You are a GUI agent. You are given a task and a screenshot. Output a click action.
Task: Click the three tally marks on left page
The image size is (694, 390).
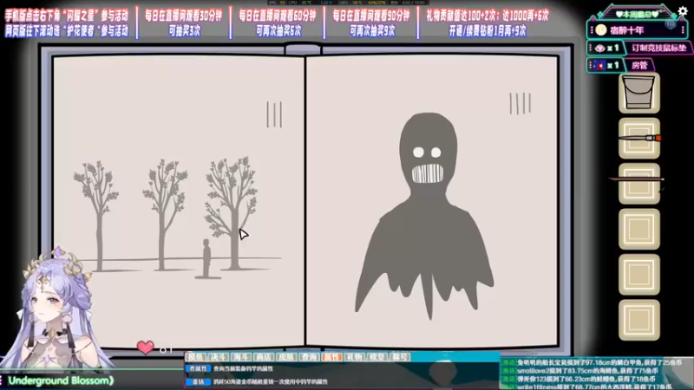[274, 114]
